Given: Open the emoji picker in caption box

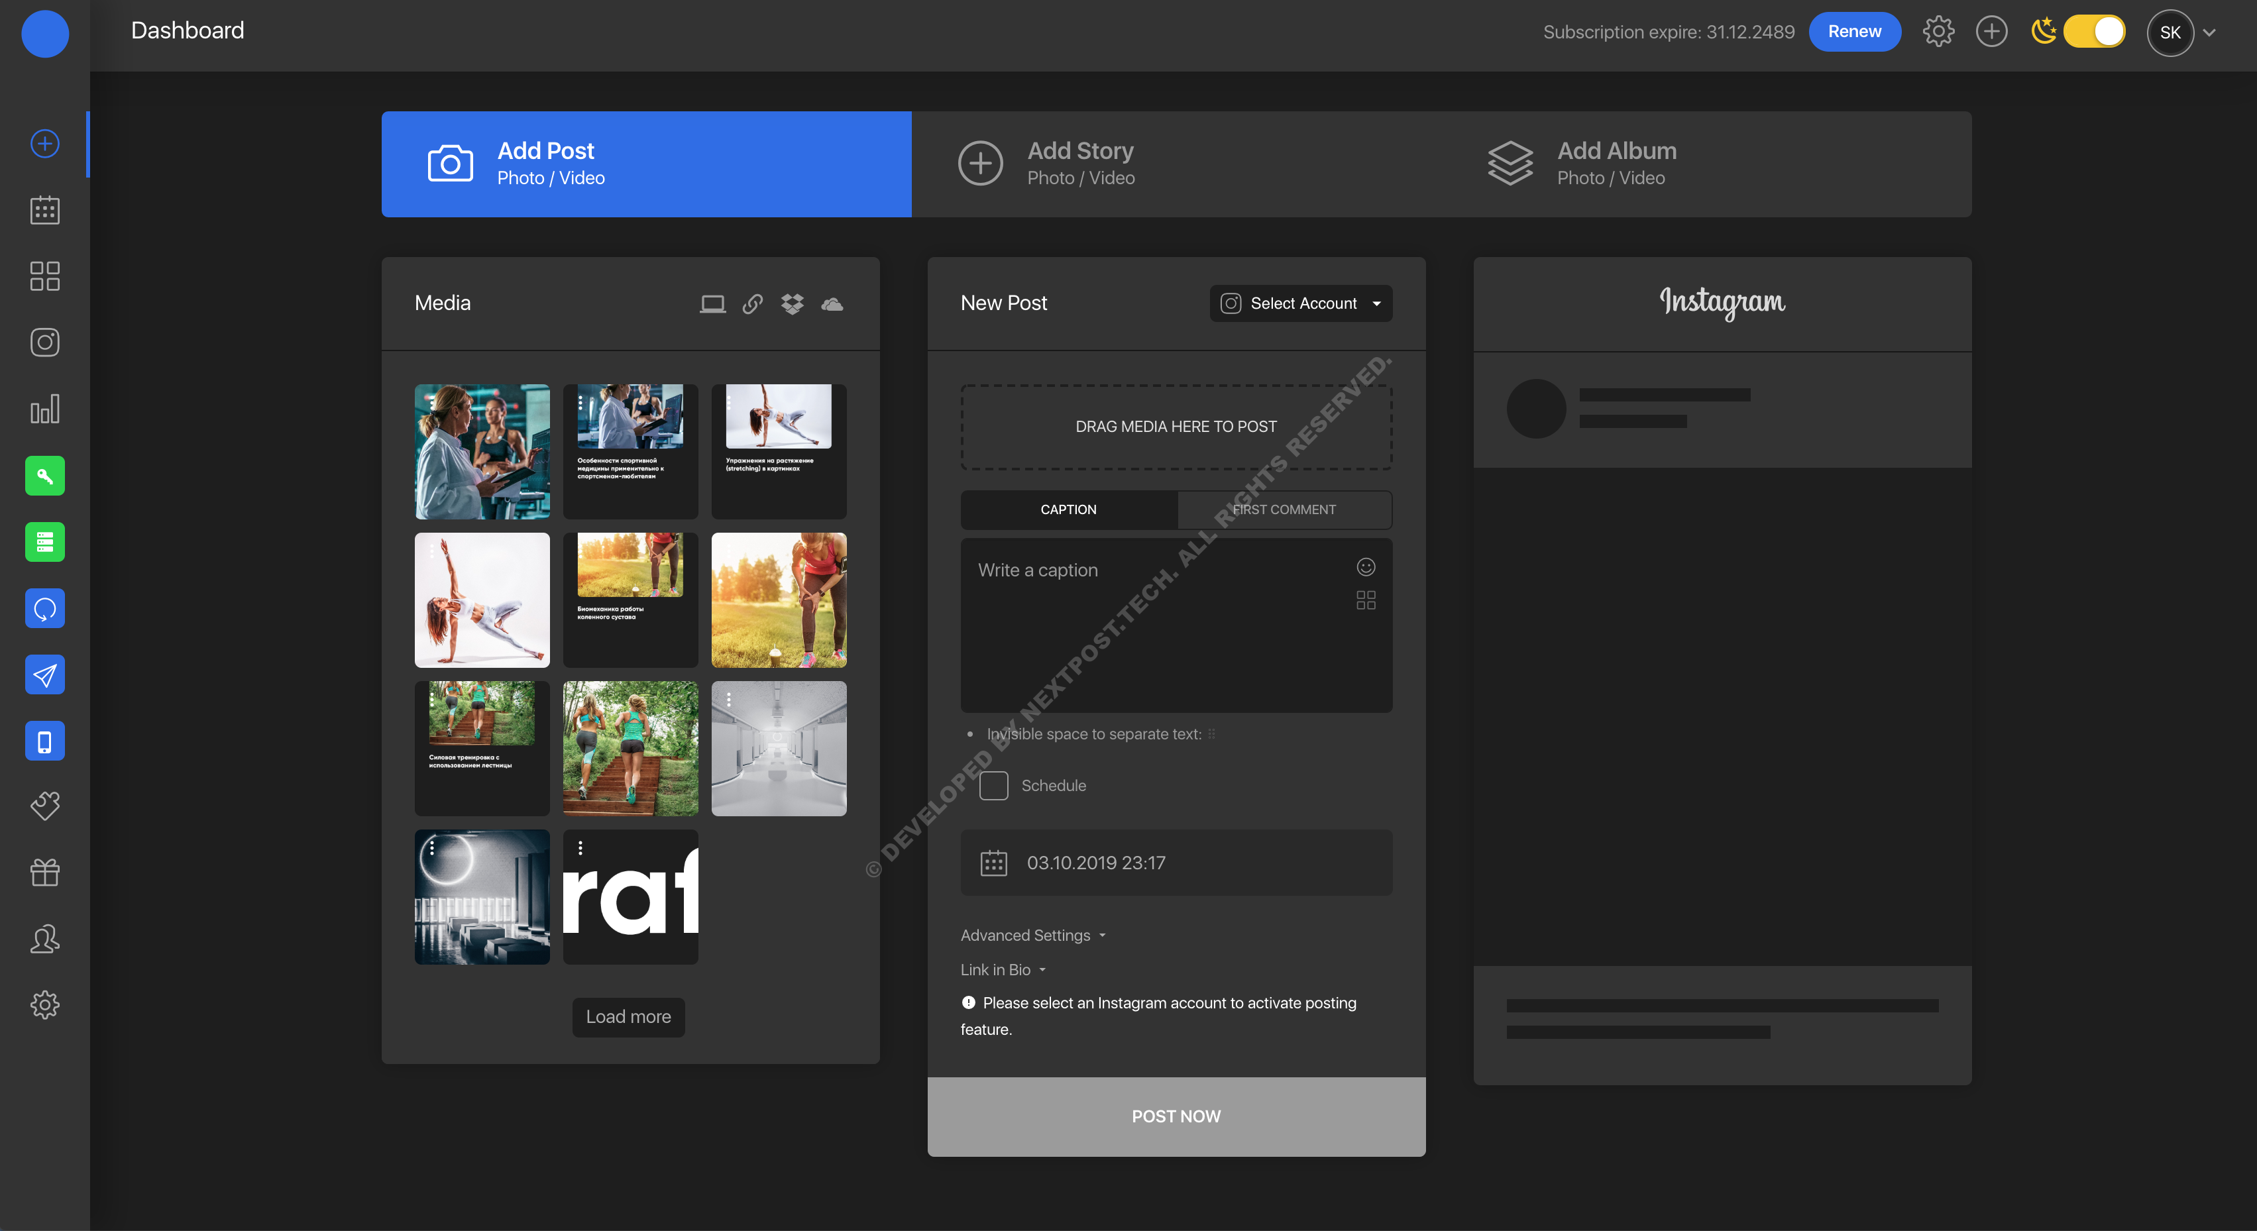Looking at the screenshot, I should pyautogui.click(x=1365, y=567).
